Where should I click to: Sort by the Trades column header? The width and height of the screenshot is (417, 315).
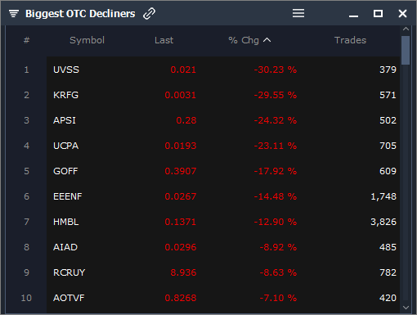coord(350,40)
